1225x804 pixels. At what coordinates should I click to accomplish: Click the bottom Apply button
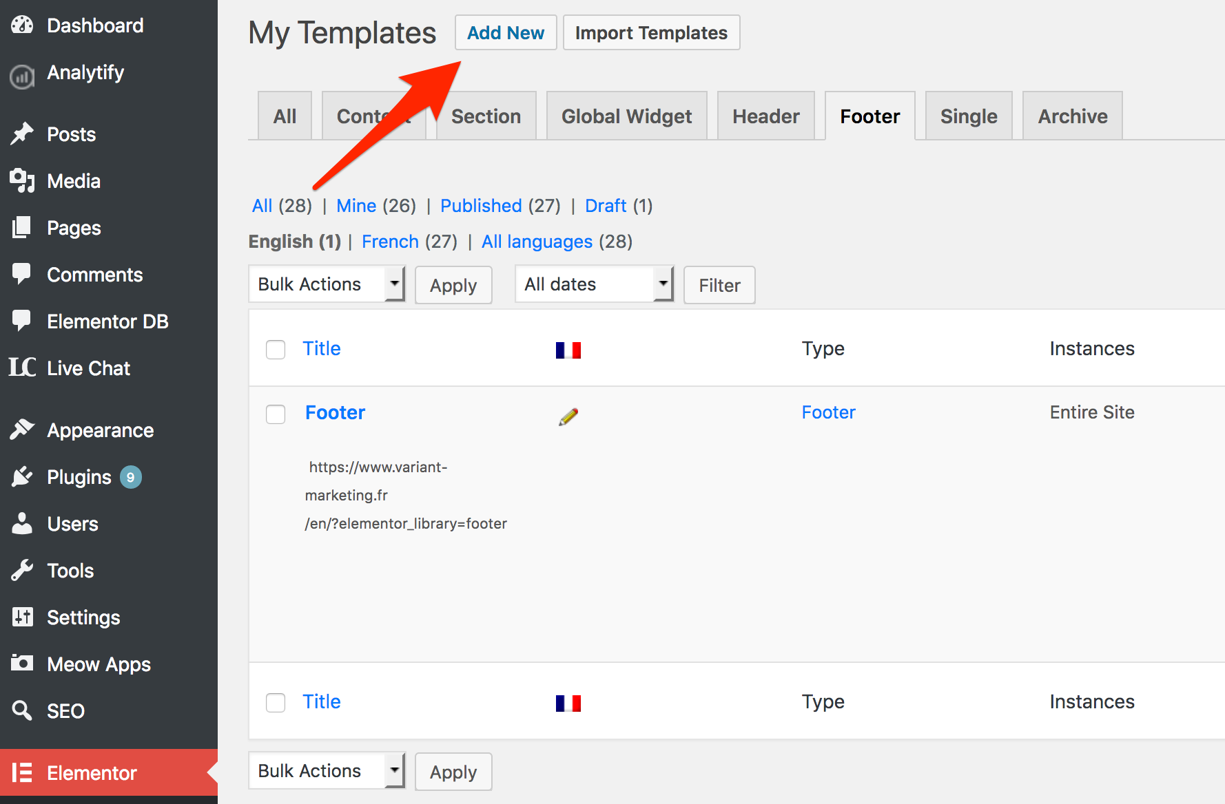[453, 772]
